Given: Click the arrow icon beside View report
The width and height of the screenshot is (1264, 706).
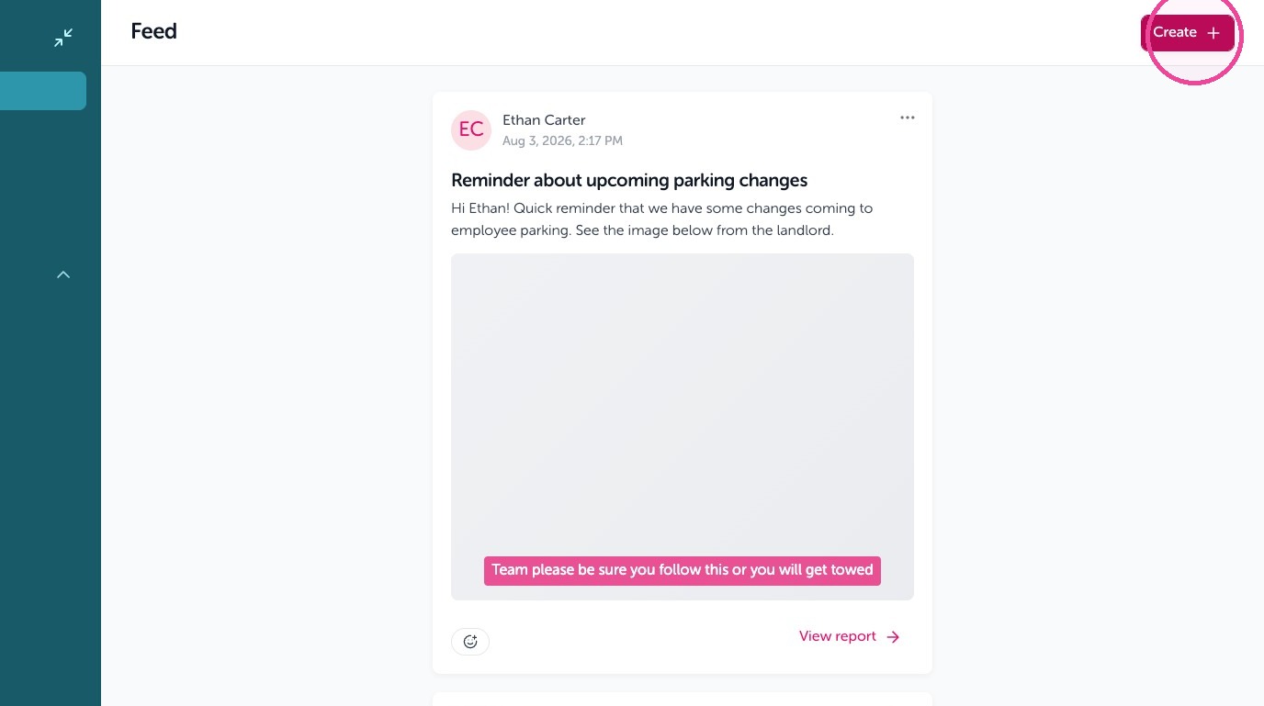Looking at the screenshot, I should (x=893, y=637).
